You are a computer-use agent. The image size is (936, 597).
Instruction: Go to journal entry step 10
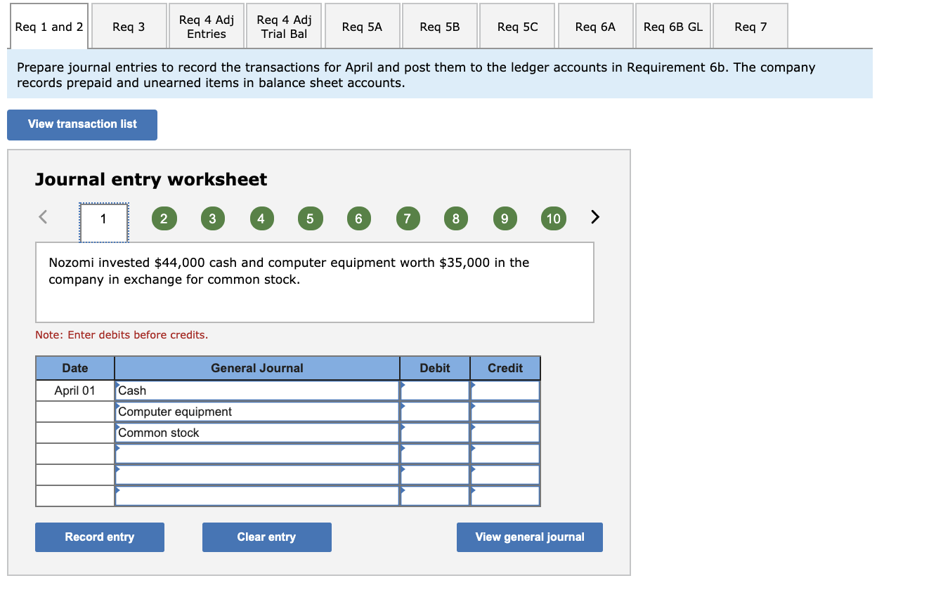553,218
